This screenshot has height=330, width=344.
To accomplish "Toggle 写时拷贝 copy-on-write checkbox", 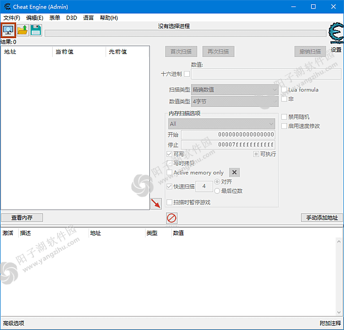I will tap(169, 163).
